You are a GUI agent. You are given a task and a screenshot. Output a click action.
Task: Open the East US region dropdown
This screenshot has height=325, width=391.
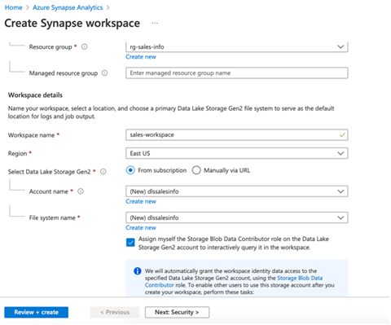pyautogui.click(x=237, y=153)
